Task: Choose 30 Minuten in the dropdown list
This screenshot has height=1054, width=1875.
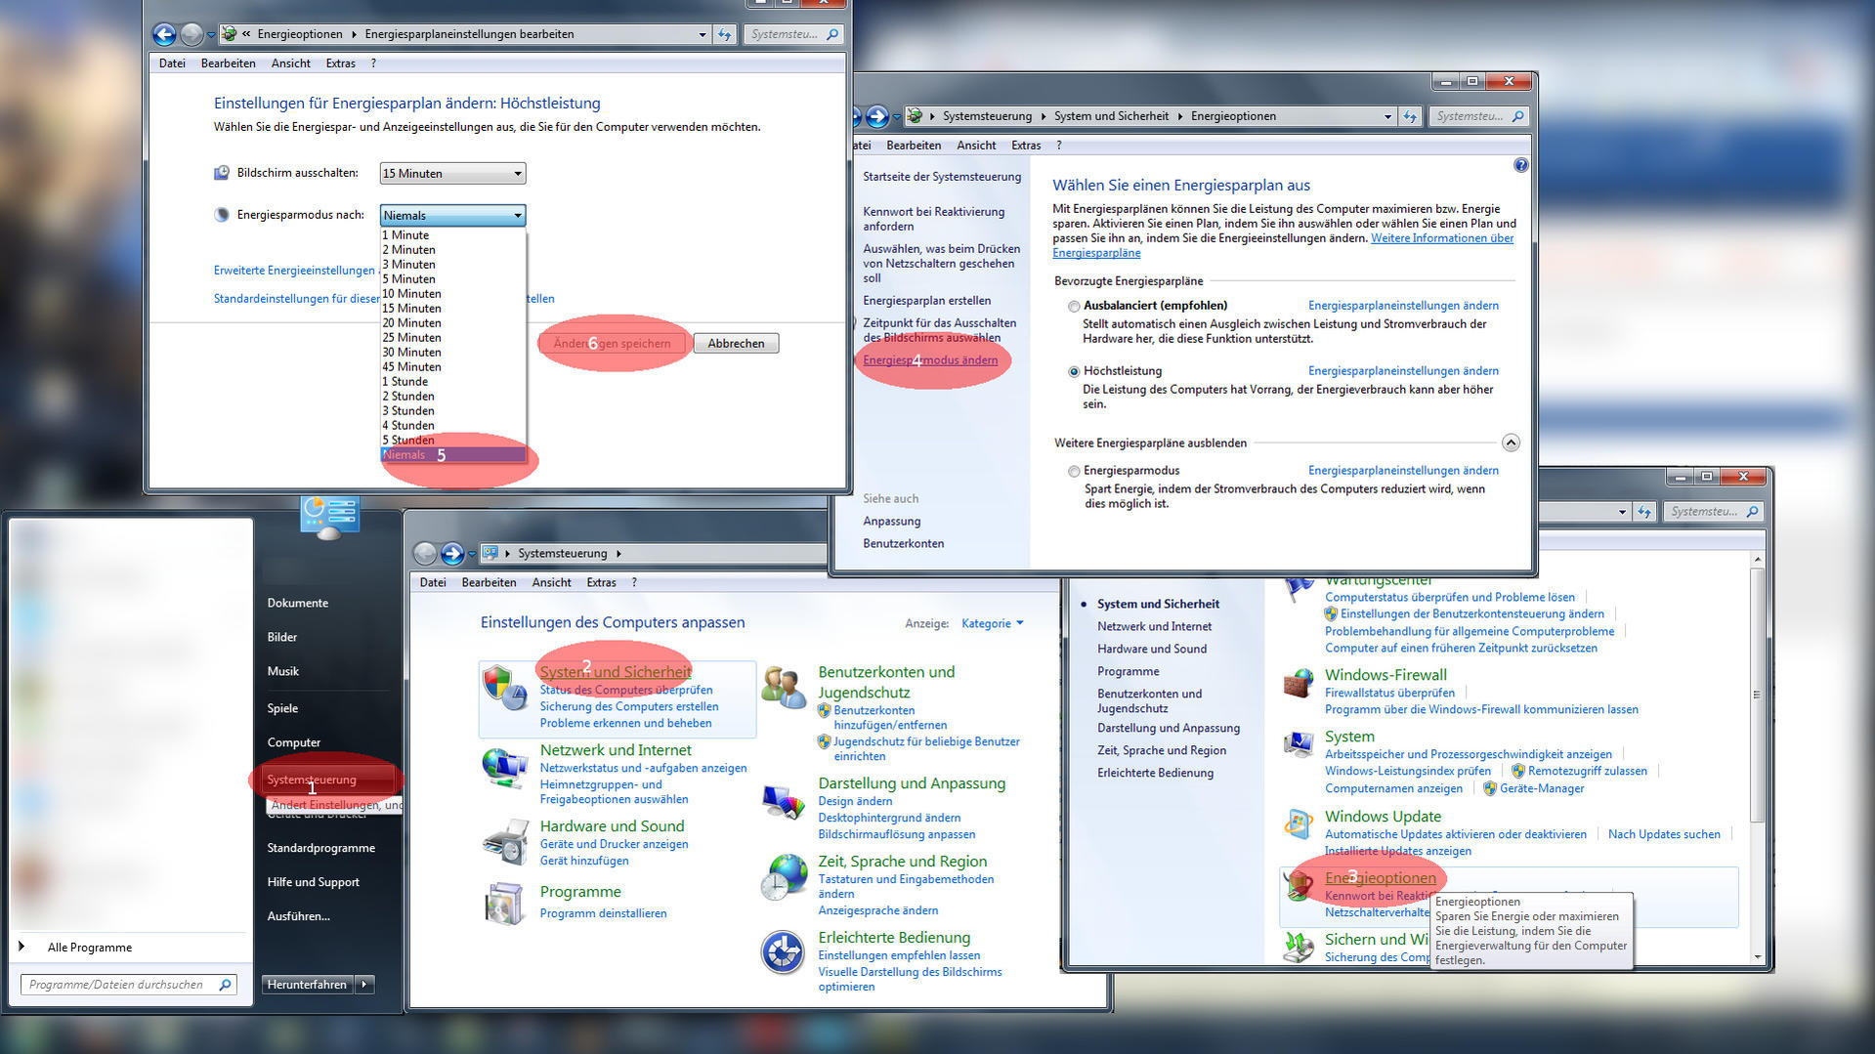Action: 452,353
